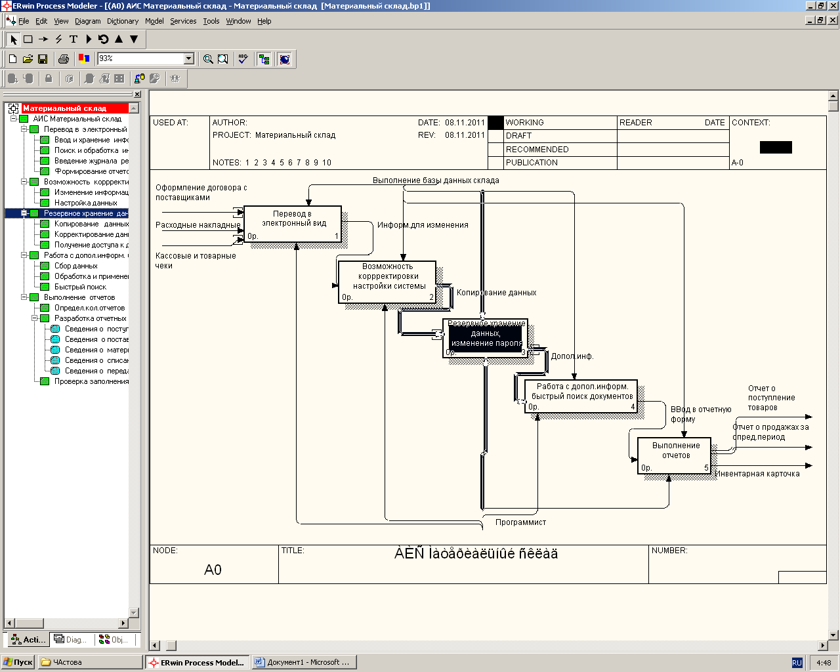Activate the zoom magnifier tool
The image size is (840, 672).
point(208,59)
